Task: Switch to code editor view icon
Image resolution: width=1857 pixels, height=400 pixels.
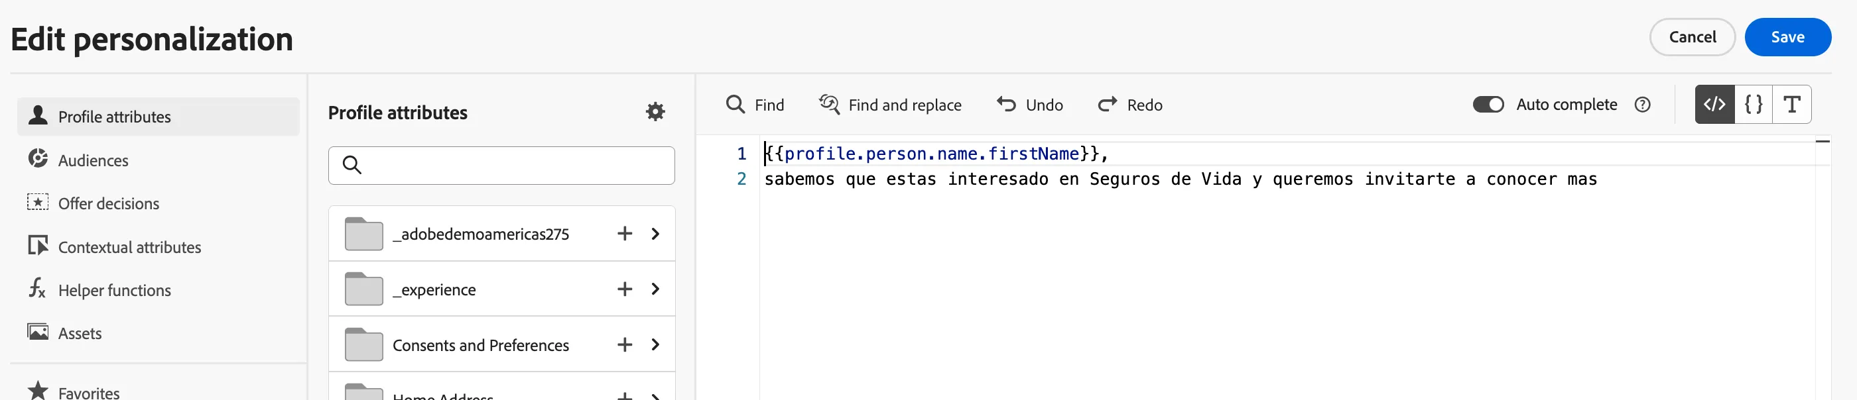Action: 1714,105
